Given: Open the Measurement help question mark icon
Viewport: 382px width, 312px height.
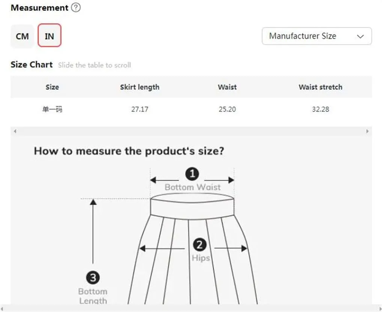Looking at the screenshot, I should (76, 7).
